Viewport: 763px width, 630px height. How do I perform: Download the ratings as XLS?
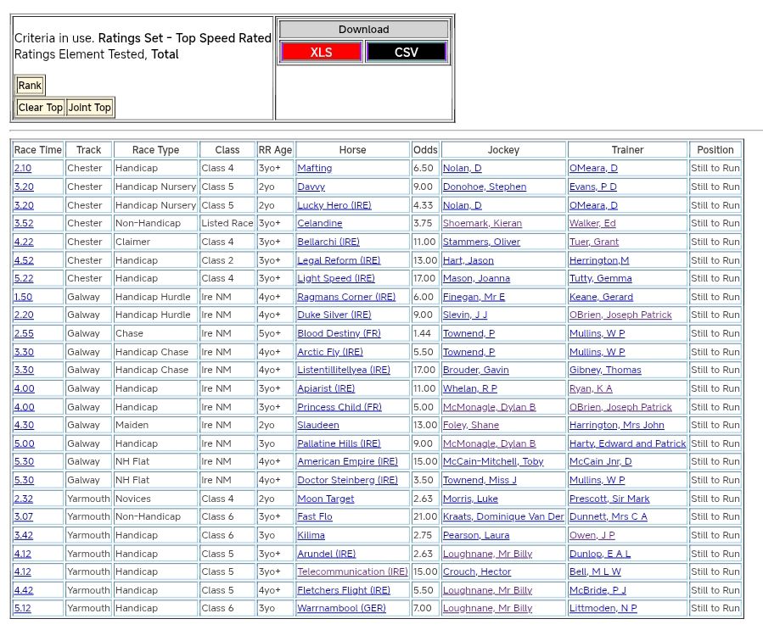[x=321, y=53]
